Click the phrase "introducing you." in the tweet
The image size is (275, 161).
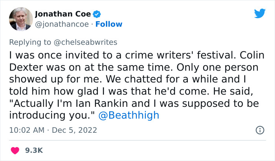pos(53,115)
